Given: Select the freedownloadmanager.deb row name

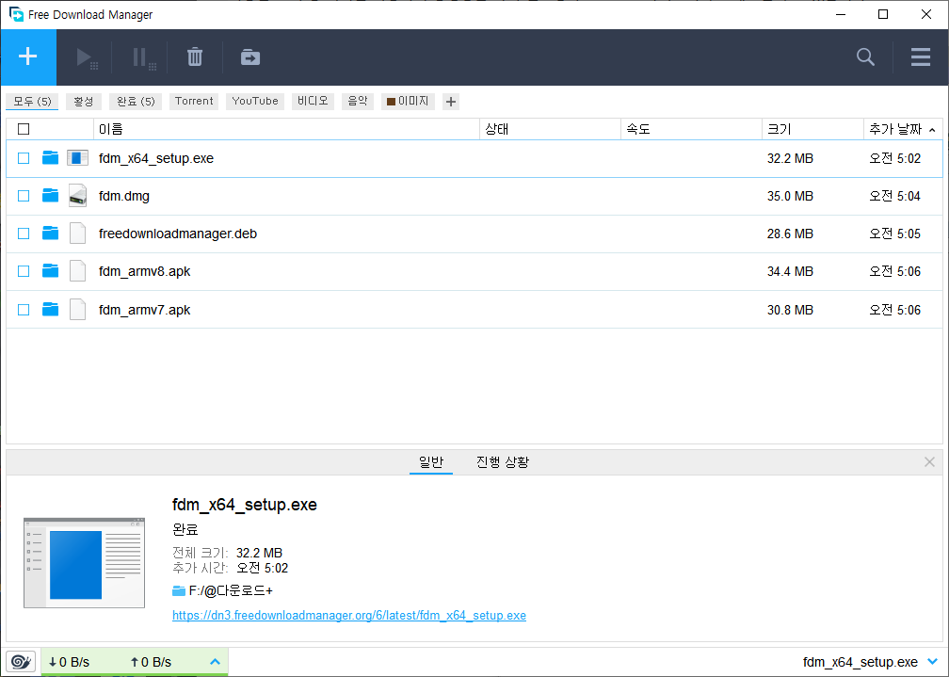Looking at the screenshot, I should point(178,234).
